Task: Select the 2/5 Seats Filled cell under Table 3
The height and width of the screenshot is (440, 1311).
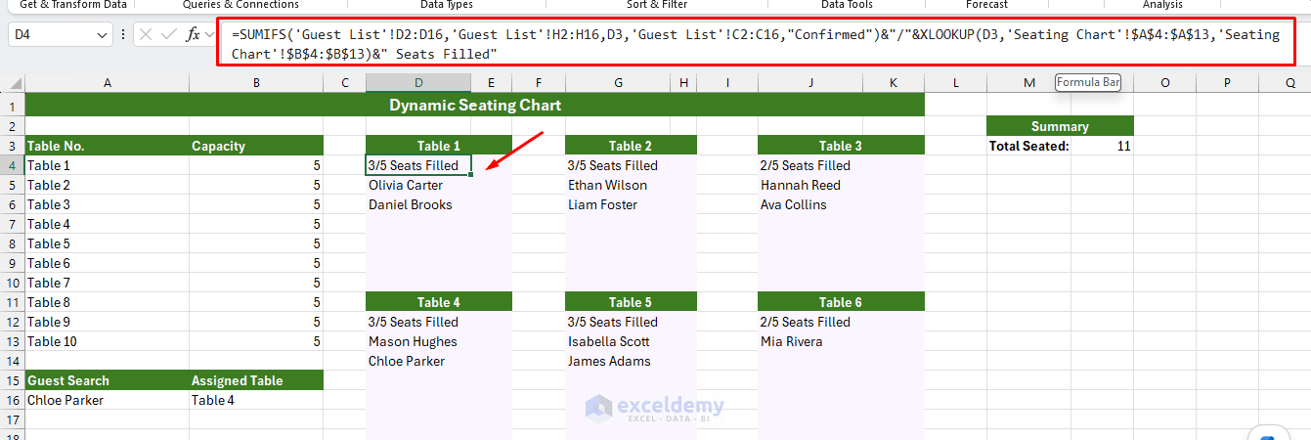Action: [x=810, y=166]
